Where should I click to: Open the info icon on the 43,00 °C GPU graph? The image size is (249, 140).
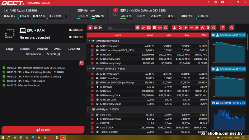point(243,35)
